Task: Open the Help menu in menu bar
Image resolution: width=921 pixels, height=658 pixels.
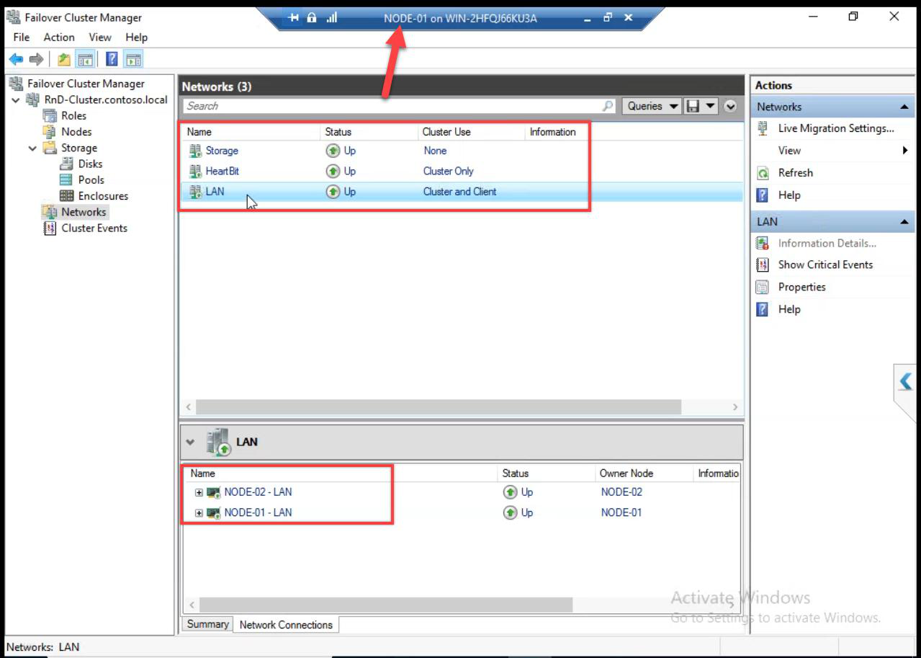Action: (x=136, y=37)
